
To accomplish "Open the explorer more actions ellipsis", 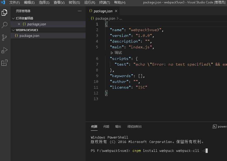I will pos(80,11).
